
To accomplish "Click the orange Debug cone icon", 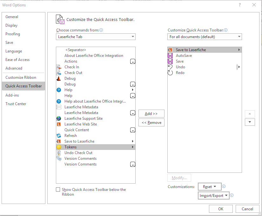I will point(59,78).
